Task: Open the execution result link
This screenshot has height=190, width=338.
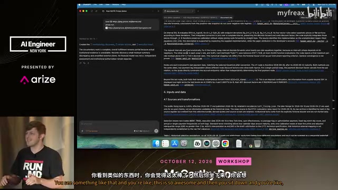Action: pos(145,44)
